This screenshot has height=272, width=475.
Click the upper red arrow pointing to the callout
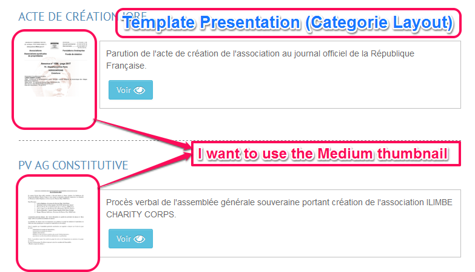[x=143, y=134]
